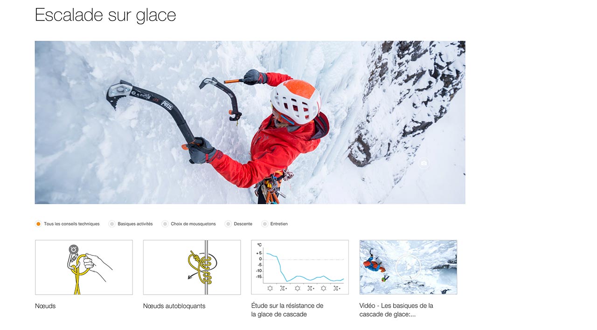Click the 'Escalade sur glace' page heading
This screenshot has width=597, height=330.
(105, 15)
